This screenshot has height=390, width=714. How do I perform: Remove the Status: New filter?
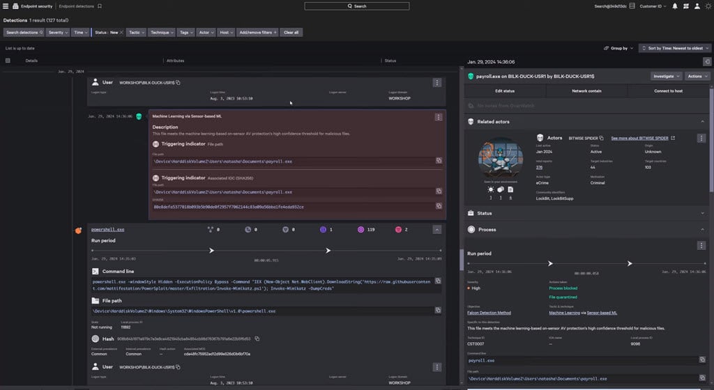click(121, 32)
